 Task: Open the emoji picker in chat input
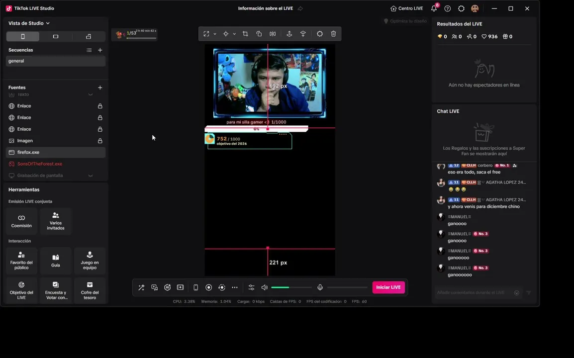[516, 293]
